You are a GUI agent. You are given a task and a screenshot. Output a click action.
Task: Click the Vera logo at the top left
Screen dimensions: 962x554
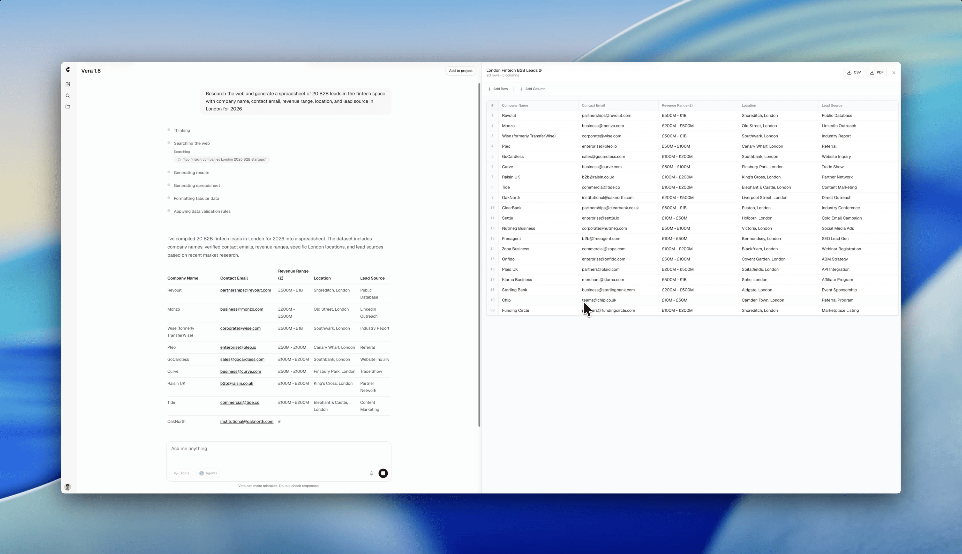point(68,70)
